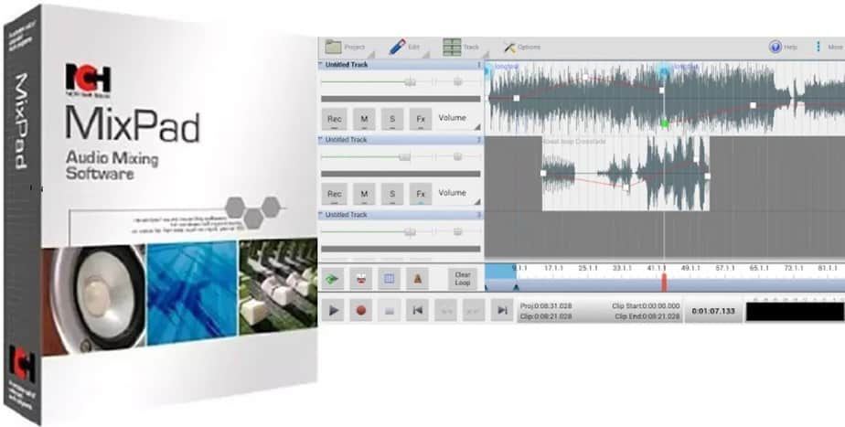Open the Options tools menu
This screenshot has height=427, width=845.
[521, 48]
